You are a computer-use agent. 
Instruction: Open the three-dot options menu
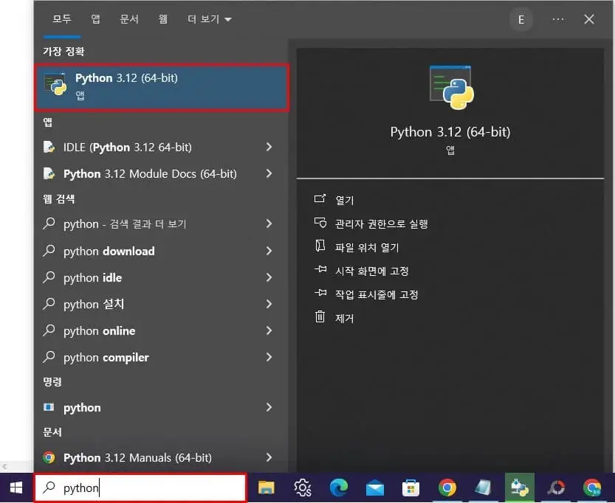(x=557, y=20)
